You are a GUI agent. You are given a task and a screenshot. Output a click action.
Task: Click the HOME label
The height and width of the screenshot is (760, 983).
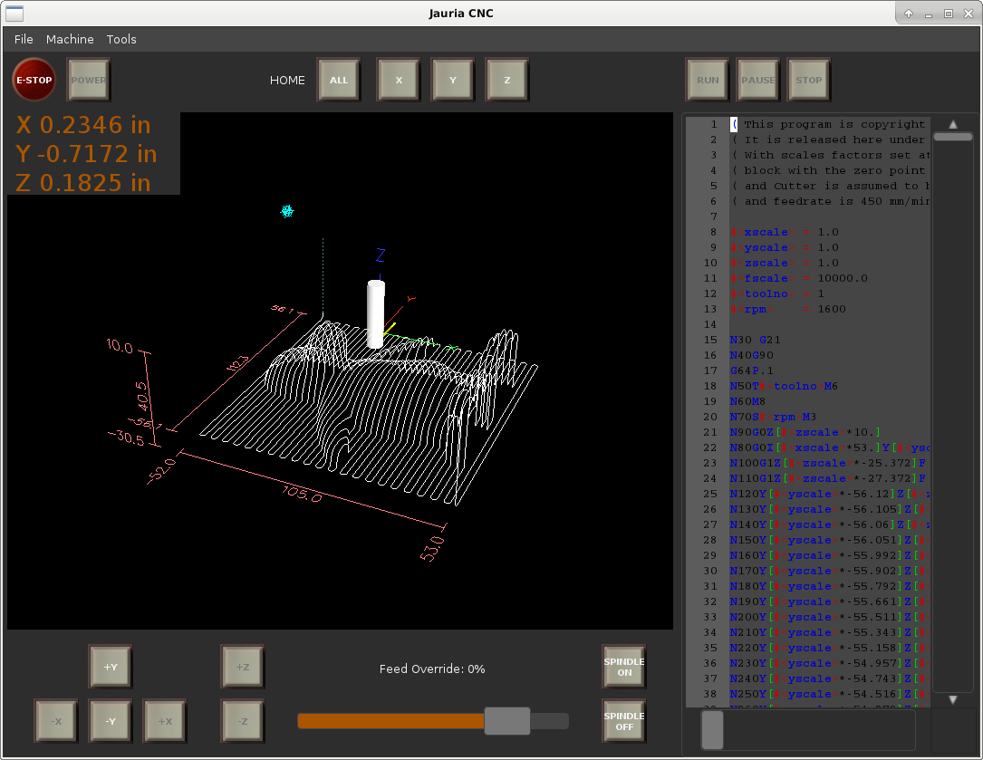pos(287,81)
